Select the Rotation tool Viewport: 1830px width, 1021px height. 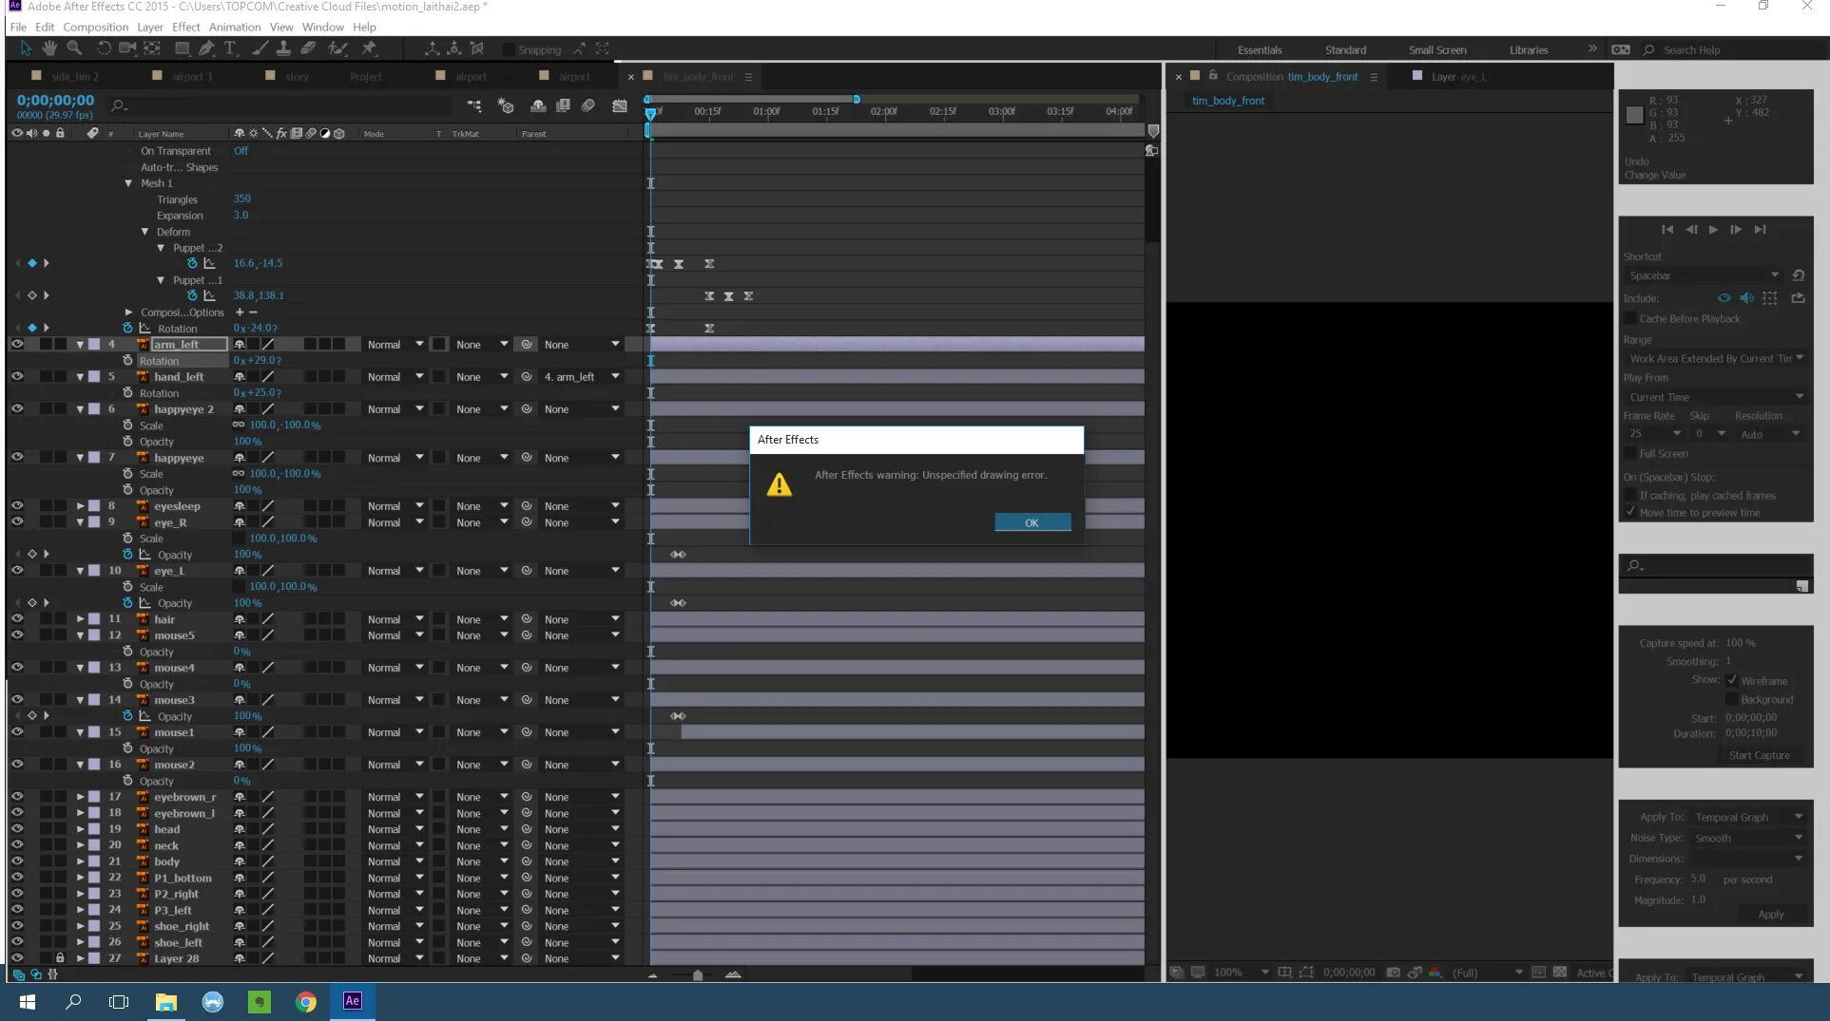pyautogui.click(x=104, y=48)
